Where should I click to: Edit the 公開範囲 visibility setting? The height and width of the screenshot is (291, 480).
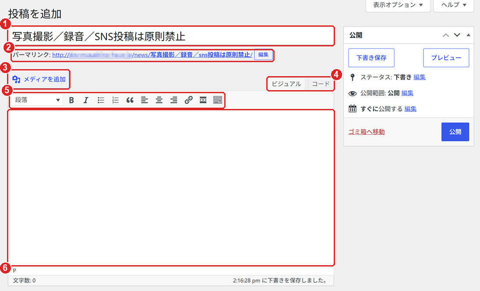point(407,93)
